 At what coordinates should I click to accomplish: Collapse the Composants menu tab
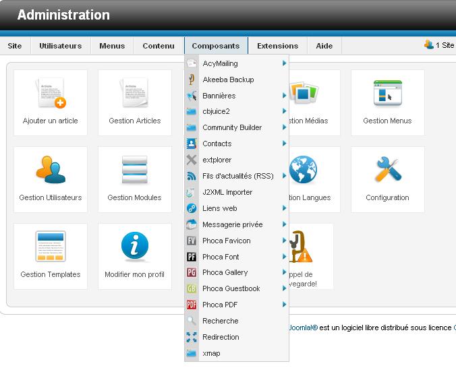[x=216, y=46]
